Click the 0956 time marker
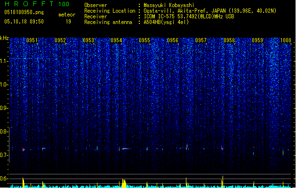This screenshot has width=296, height=188. pos(173,40)
